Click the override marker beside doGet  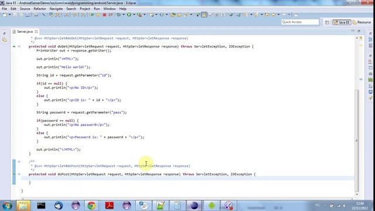click(x=14, y=46)
